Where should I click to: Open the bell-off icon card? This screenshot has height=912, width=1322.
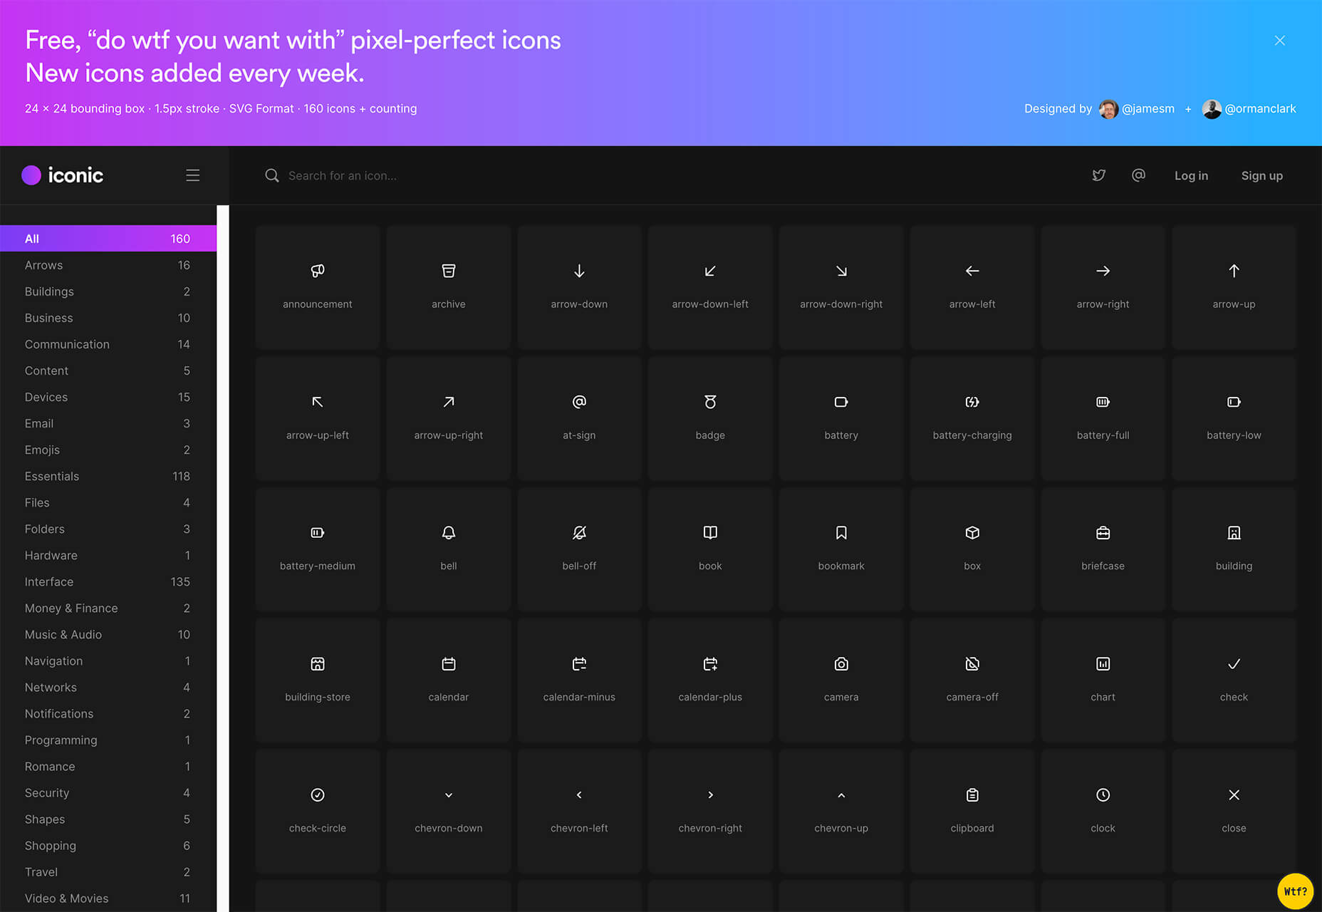(x=579, y=549)
